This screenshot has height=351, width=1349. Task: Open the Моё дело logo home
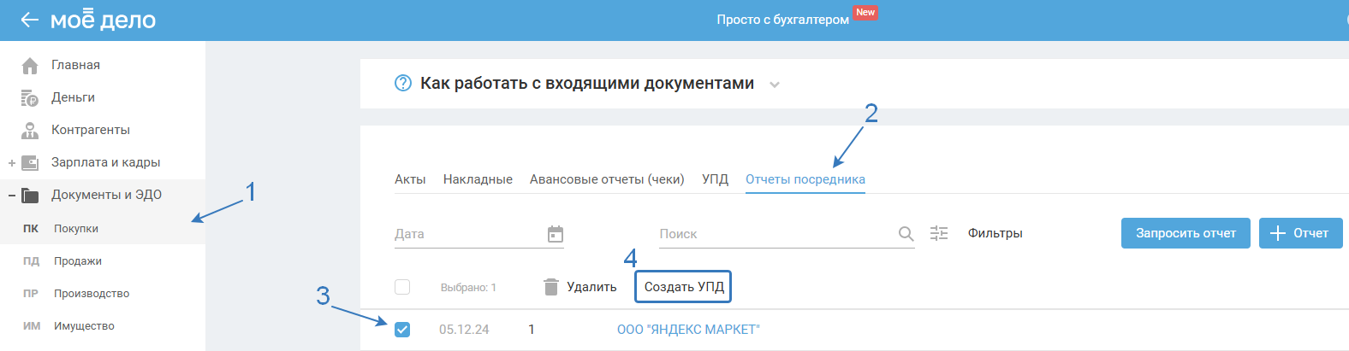(103, 19)
